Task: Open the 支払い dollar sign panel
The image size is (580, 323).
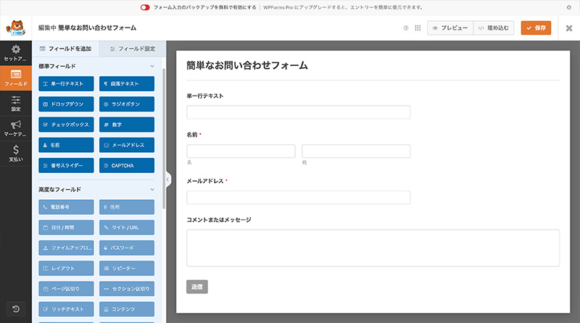Action: point(15,154)
